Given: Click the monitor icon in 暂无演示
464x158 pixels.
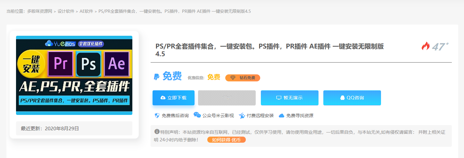Looking at the screenshot, I should (x=279, y=98).
